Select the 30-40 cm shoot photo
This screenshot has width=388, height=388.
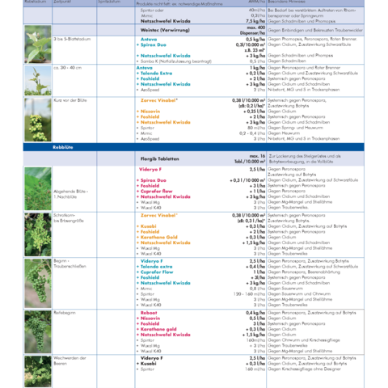[38, 81]
